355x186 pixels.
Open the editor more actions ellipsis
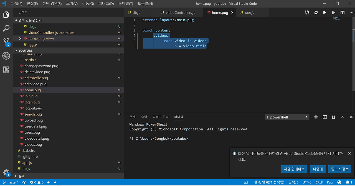tap(351, 12)
